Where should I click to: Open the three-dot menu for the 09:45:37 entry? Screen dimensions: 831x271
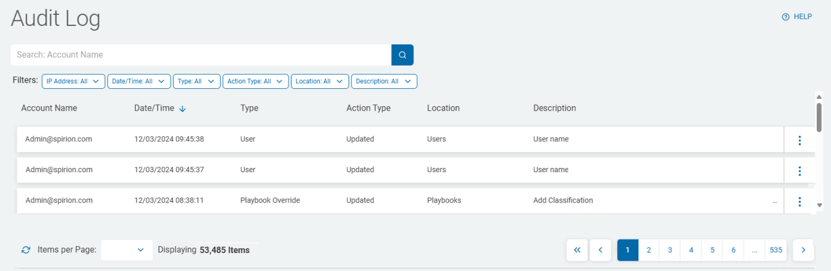click(x=799, y=171)
